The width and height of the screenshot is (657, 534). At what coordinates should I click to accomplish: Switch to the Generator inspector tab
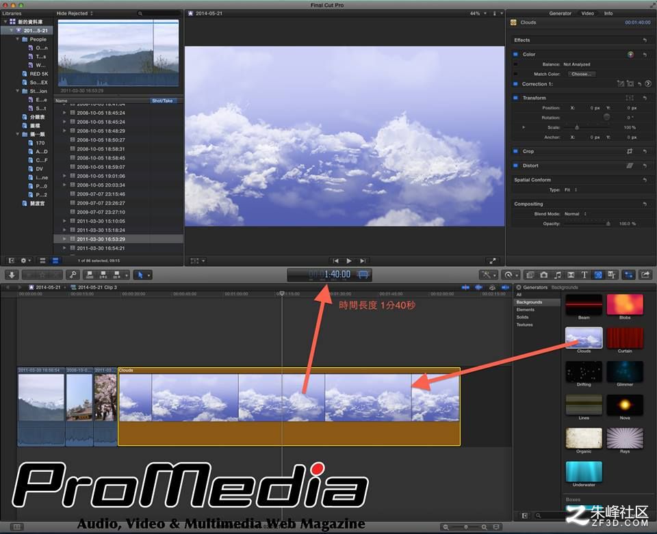(561, 14)
